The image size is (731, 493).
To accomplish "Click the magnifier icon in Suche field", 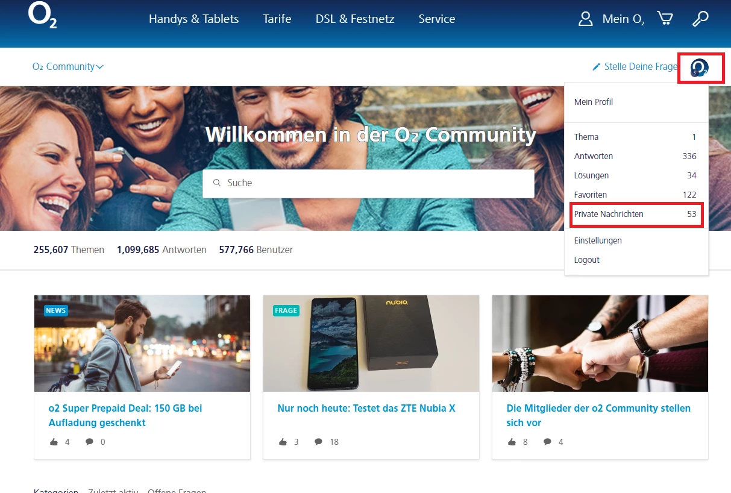I will coord(217,183).
